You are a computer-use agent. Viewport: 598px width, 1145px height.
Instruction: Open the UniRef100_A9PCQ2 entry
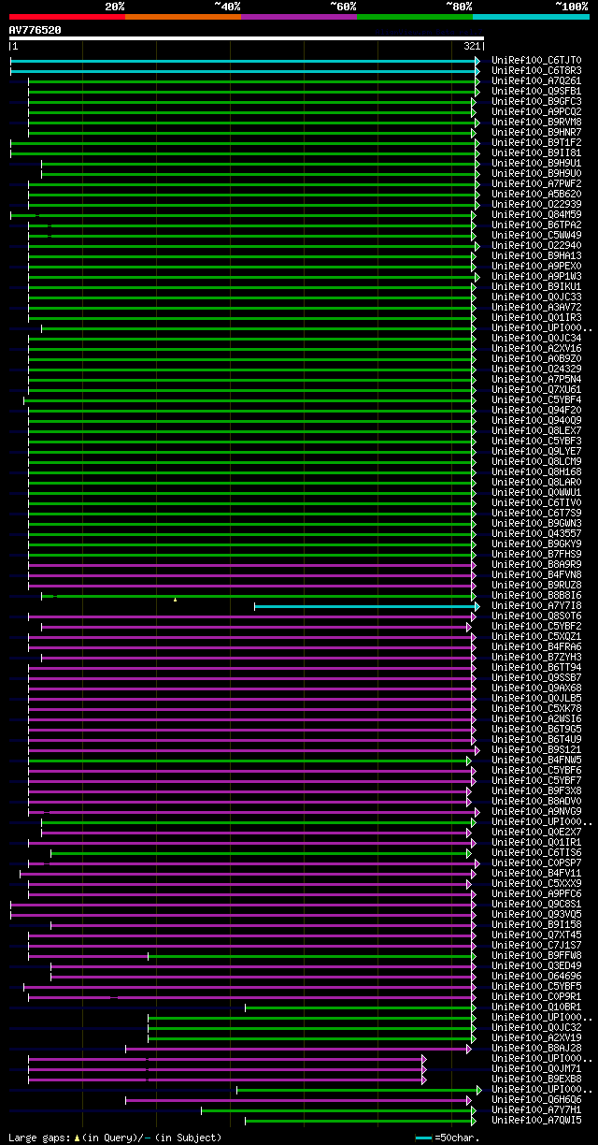click(536, 112)
